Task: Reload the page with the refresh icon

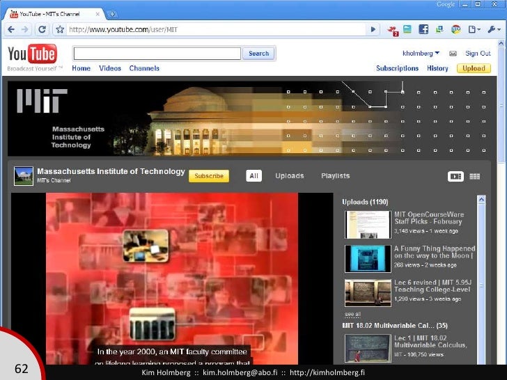Action: 42,30
